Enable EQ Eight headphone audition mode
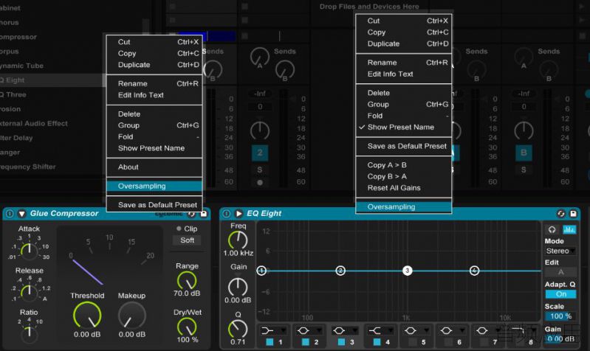590x351 pixels. [x=552, y=229]
